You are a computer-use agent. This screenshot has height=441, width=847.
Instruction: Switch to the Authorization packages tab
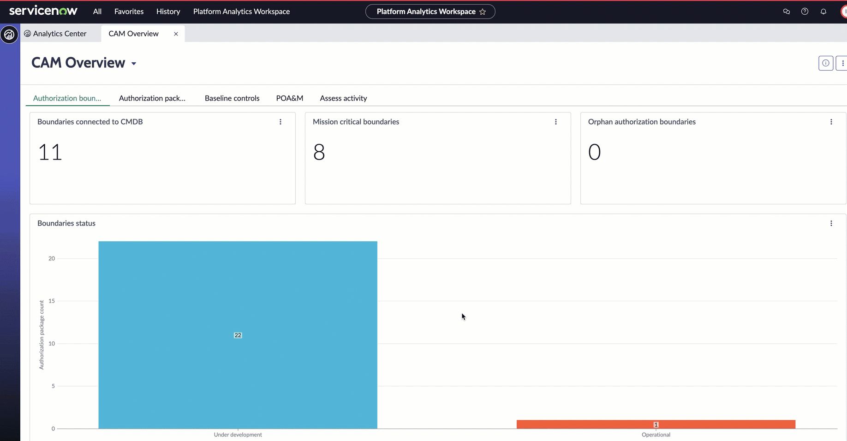[152, 98]
